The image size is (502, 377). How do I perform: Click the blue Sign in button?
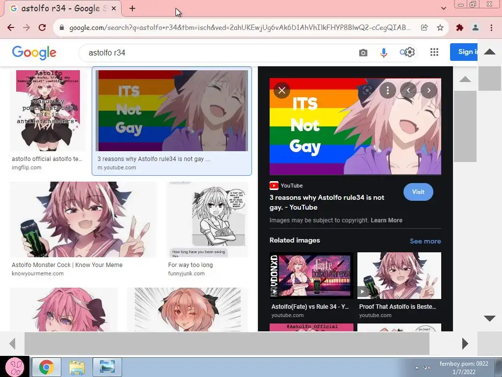pyautogui.click(x=464, y=52)
